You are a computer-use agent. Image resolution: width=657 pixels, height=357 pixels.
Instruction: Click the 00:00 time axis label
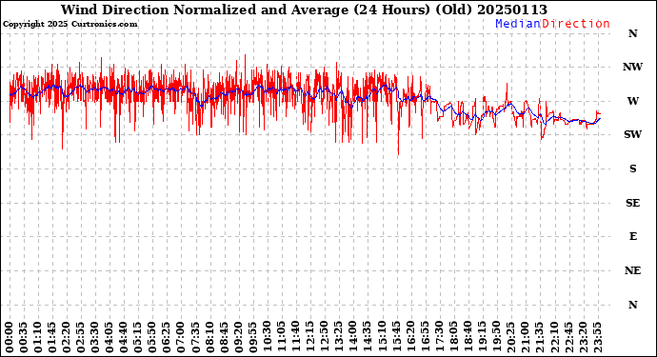click(x=10, y=337)
